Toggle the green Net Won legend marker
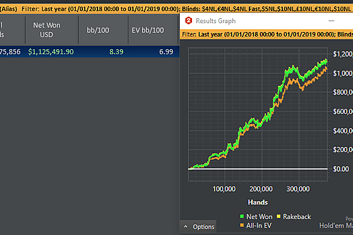This screenshot has height=235, width=353. (x=242, y=216)
